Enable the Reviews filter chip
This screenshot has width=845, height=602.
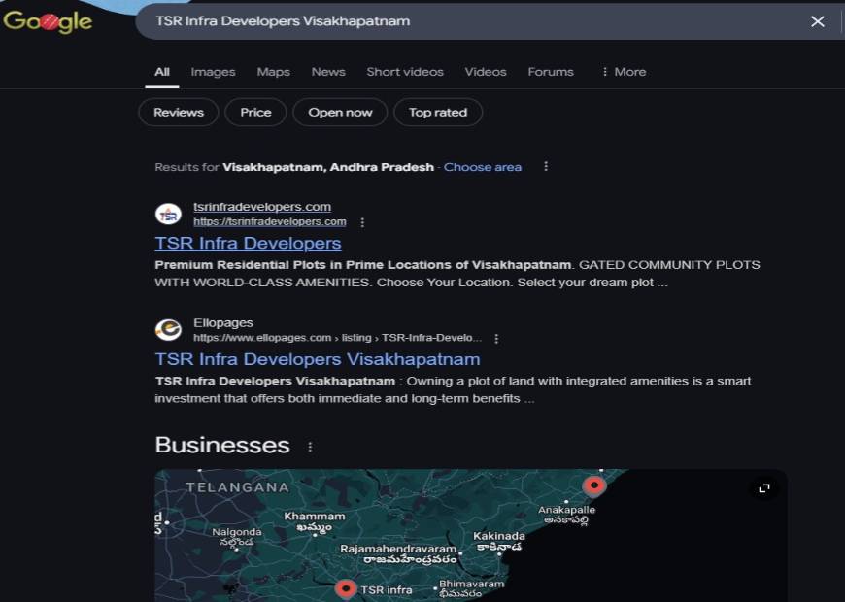[x=179, y=113]
